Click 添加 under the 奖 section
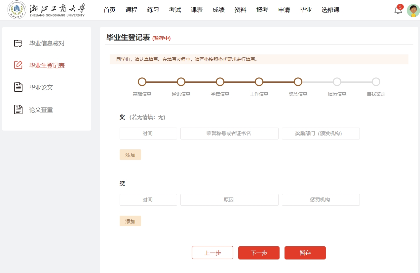This screenshot has width=420, height=273. click(x=130, y=155)
